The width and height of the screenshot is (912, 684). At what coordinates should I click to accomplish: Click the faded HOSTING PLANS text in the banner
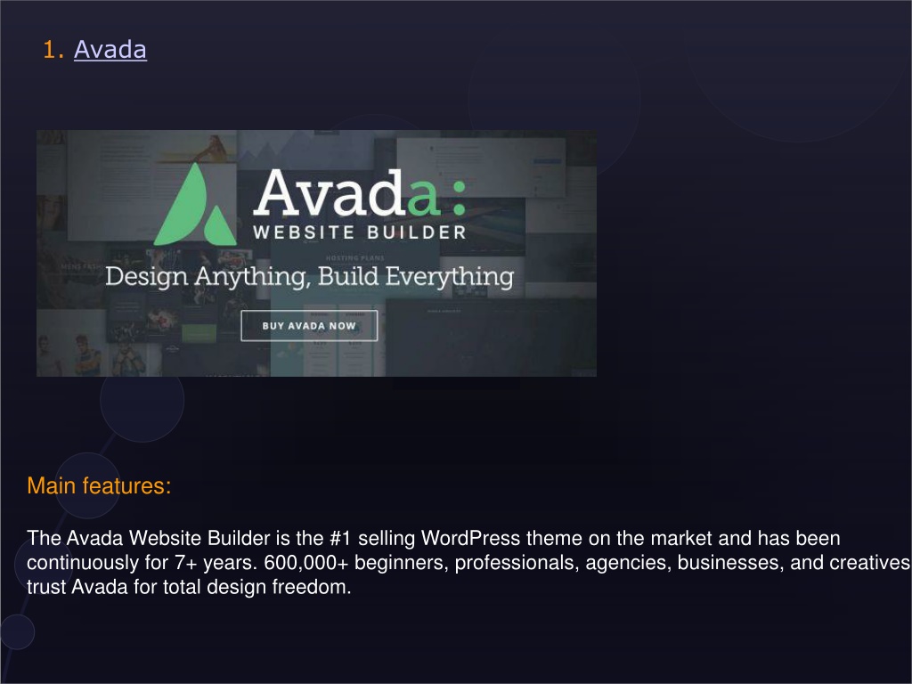click(354, 257)
